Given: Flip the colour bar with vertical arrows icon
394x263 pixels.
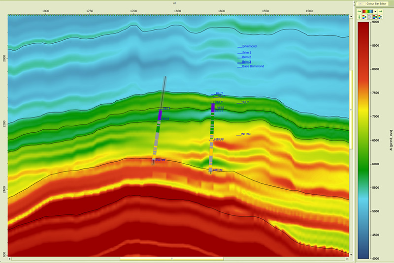Looking at the screenshot, I should point(359,17).
